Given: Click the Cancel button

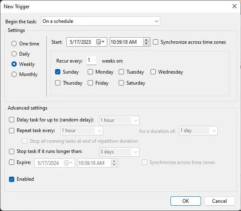Looking at the screenshot, I should click(x=219, y=201).
